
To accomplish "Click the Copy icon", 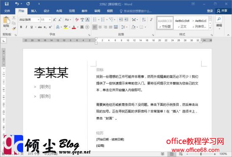I will pos(14,23).
